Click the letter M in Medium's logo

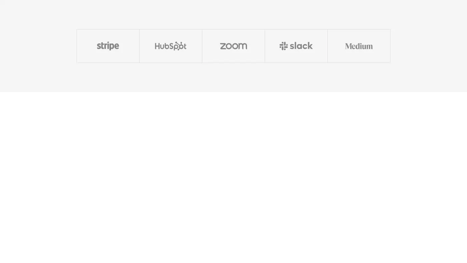(349, 46)
